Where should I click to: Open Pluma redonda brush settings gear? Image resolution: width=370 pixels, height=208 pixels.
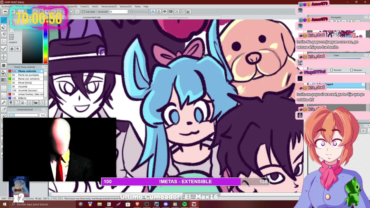coord(42,71)
